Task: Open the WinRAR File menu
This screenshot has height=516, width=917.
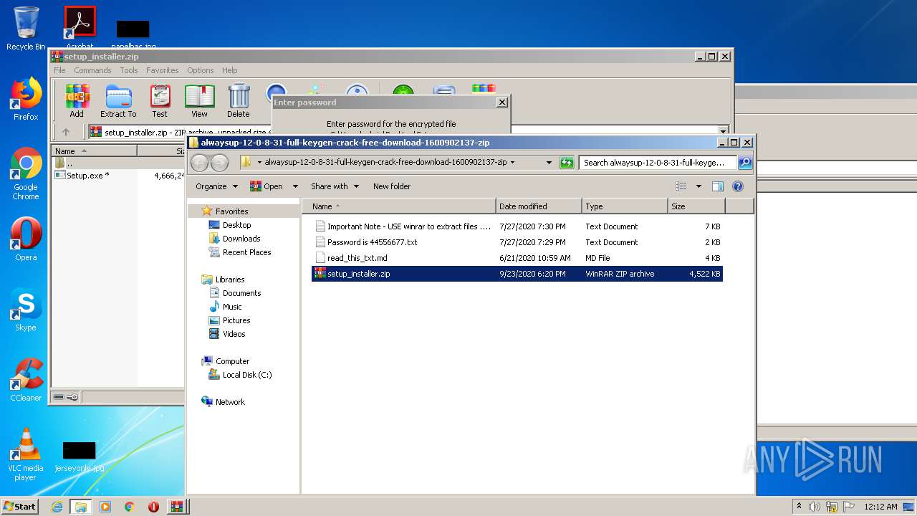Action: point(59,70)
